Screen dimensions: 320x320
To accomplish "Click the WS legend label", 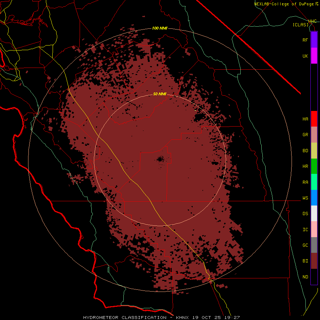I will (x=305, y=198).
